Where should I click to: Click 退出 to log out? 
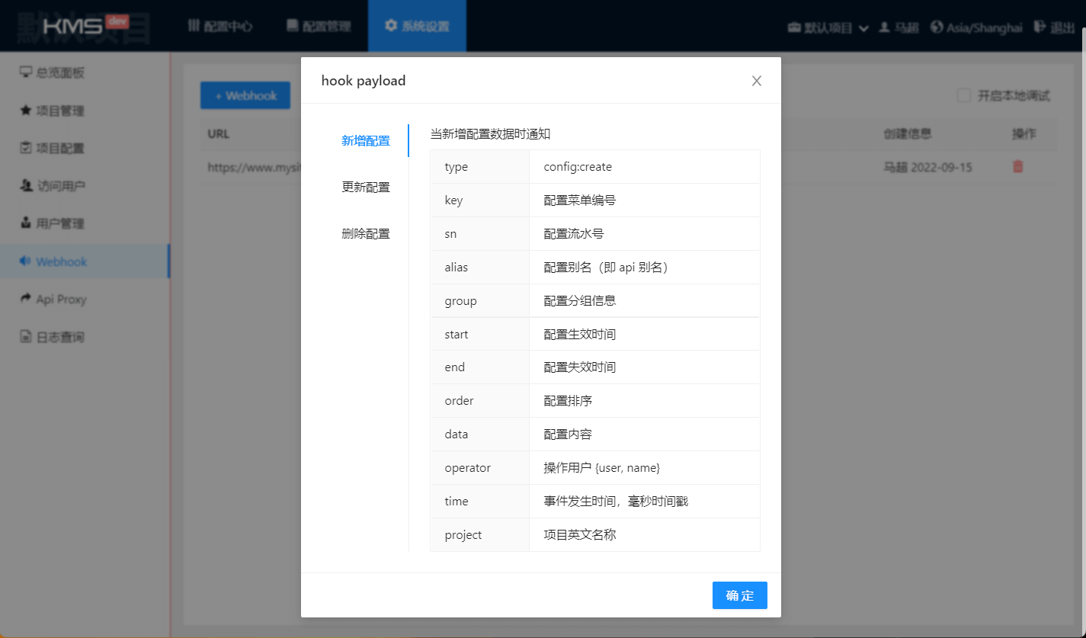tap(1054, 27)
